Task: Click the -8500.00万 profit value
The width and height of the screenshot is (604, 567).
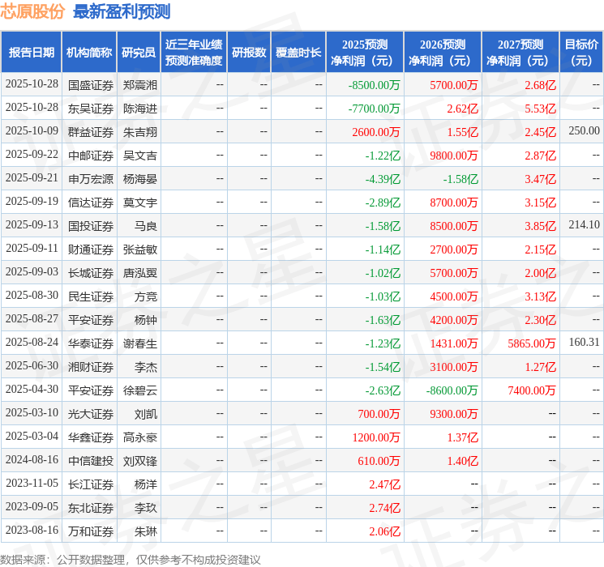Action: (374, 85)
